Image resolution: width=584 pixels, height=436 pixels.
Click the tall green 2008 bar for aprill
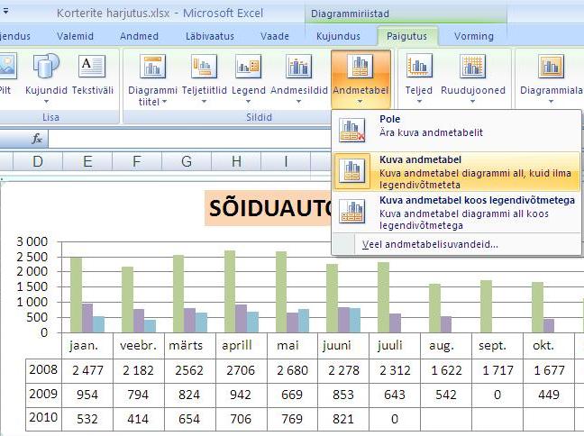tap(230, 291)
